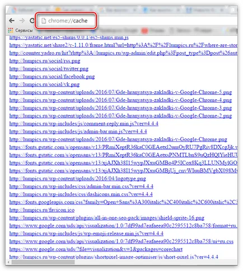The width and height of the screenshot is (243, 271).
Task: Open google uds corechart packages link
Action: pyautogui.click(x=96, y=249)
